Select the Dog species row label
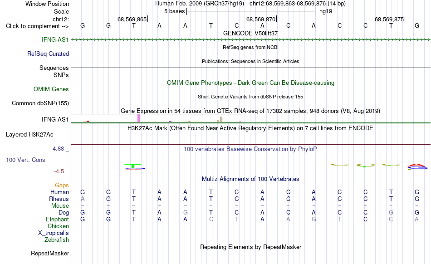This screenshot has height=264, width=431. click(x=64, y=212)
